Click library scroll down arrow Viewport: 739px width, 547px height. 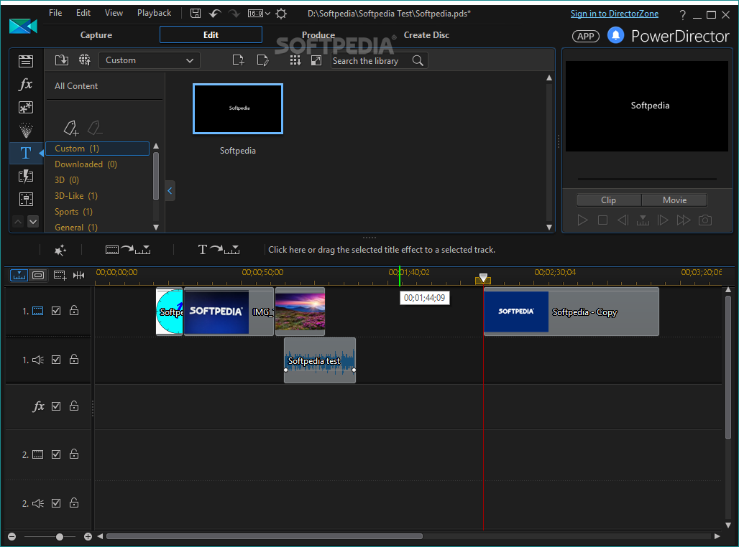549,228
